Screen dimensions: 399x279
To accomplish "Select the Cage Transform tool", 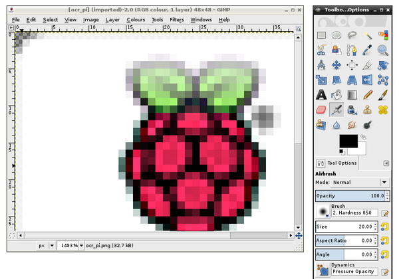I will (x=383, y=80).
